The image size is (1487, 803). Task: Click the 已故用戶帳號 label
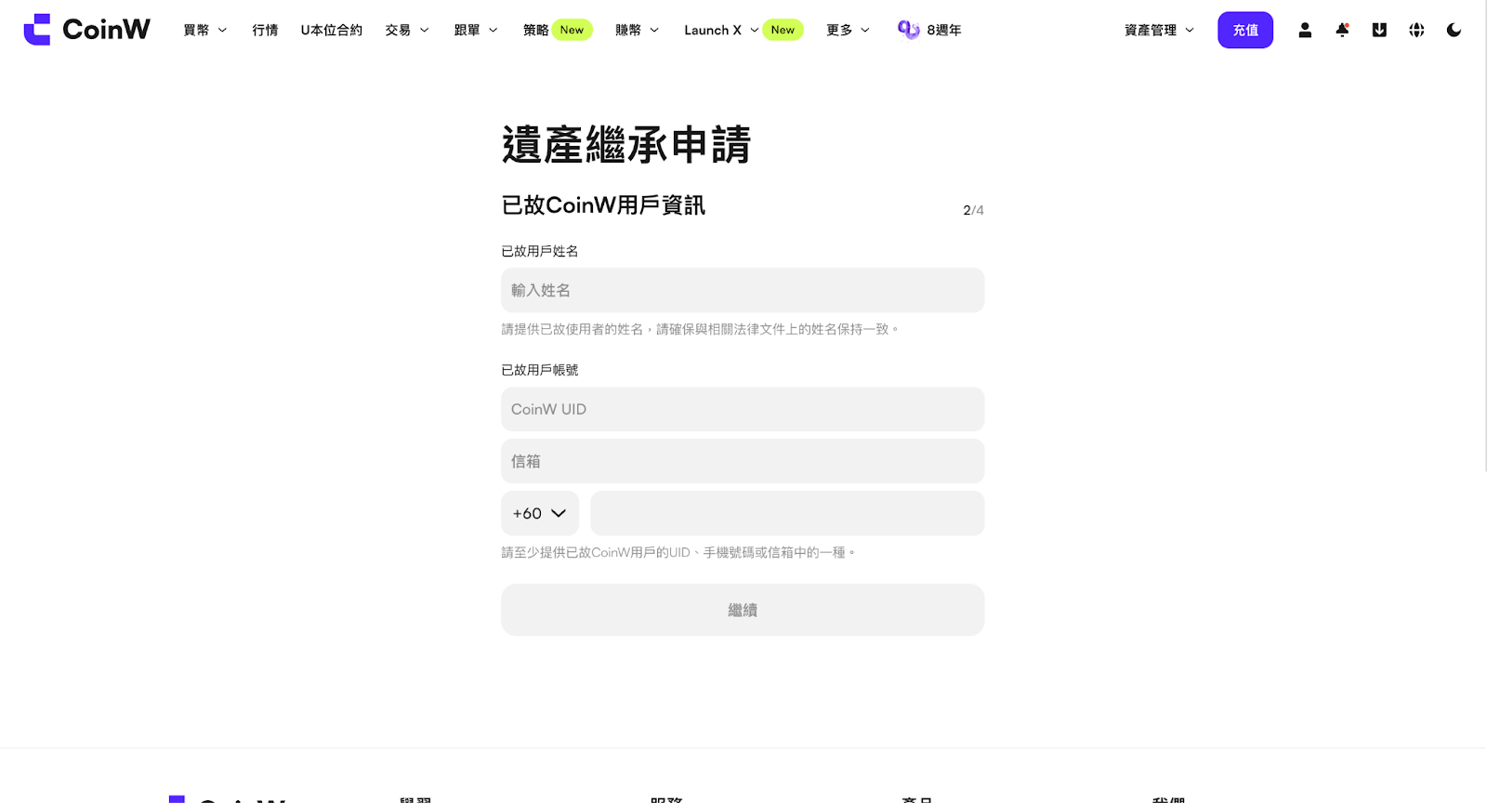(x=540, y=370)
